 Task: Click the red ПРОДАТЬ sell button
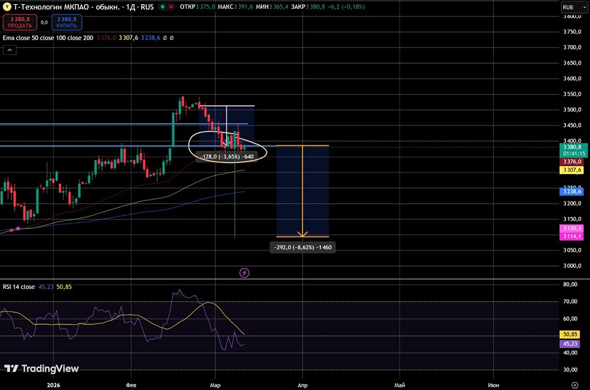click(20, 22)
